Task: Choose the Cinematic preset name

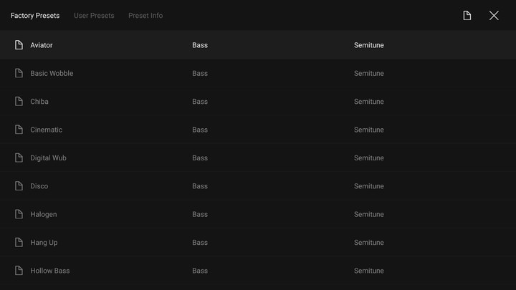Action: pos(47,130)
